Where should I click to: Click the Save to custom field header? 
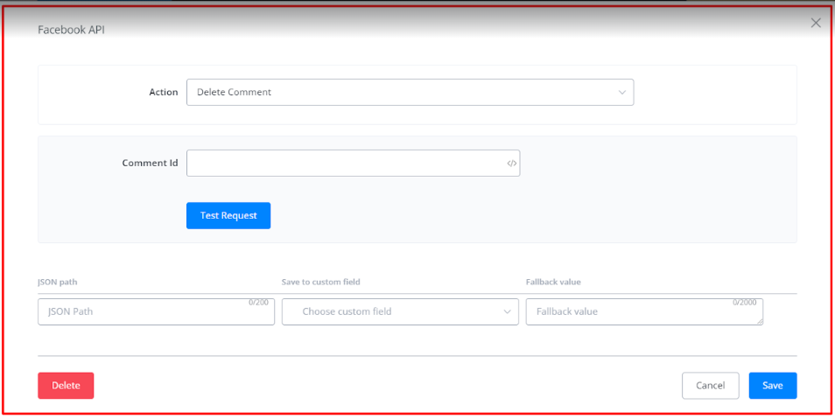coord(320,282)
